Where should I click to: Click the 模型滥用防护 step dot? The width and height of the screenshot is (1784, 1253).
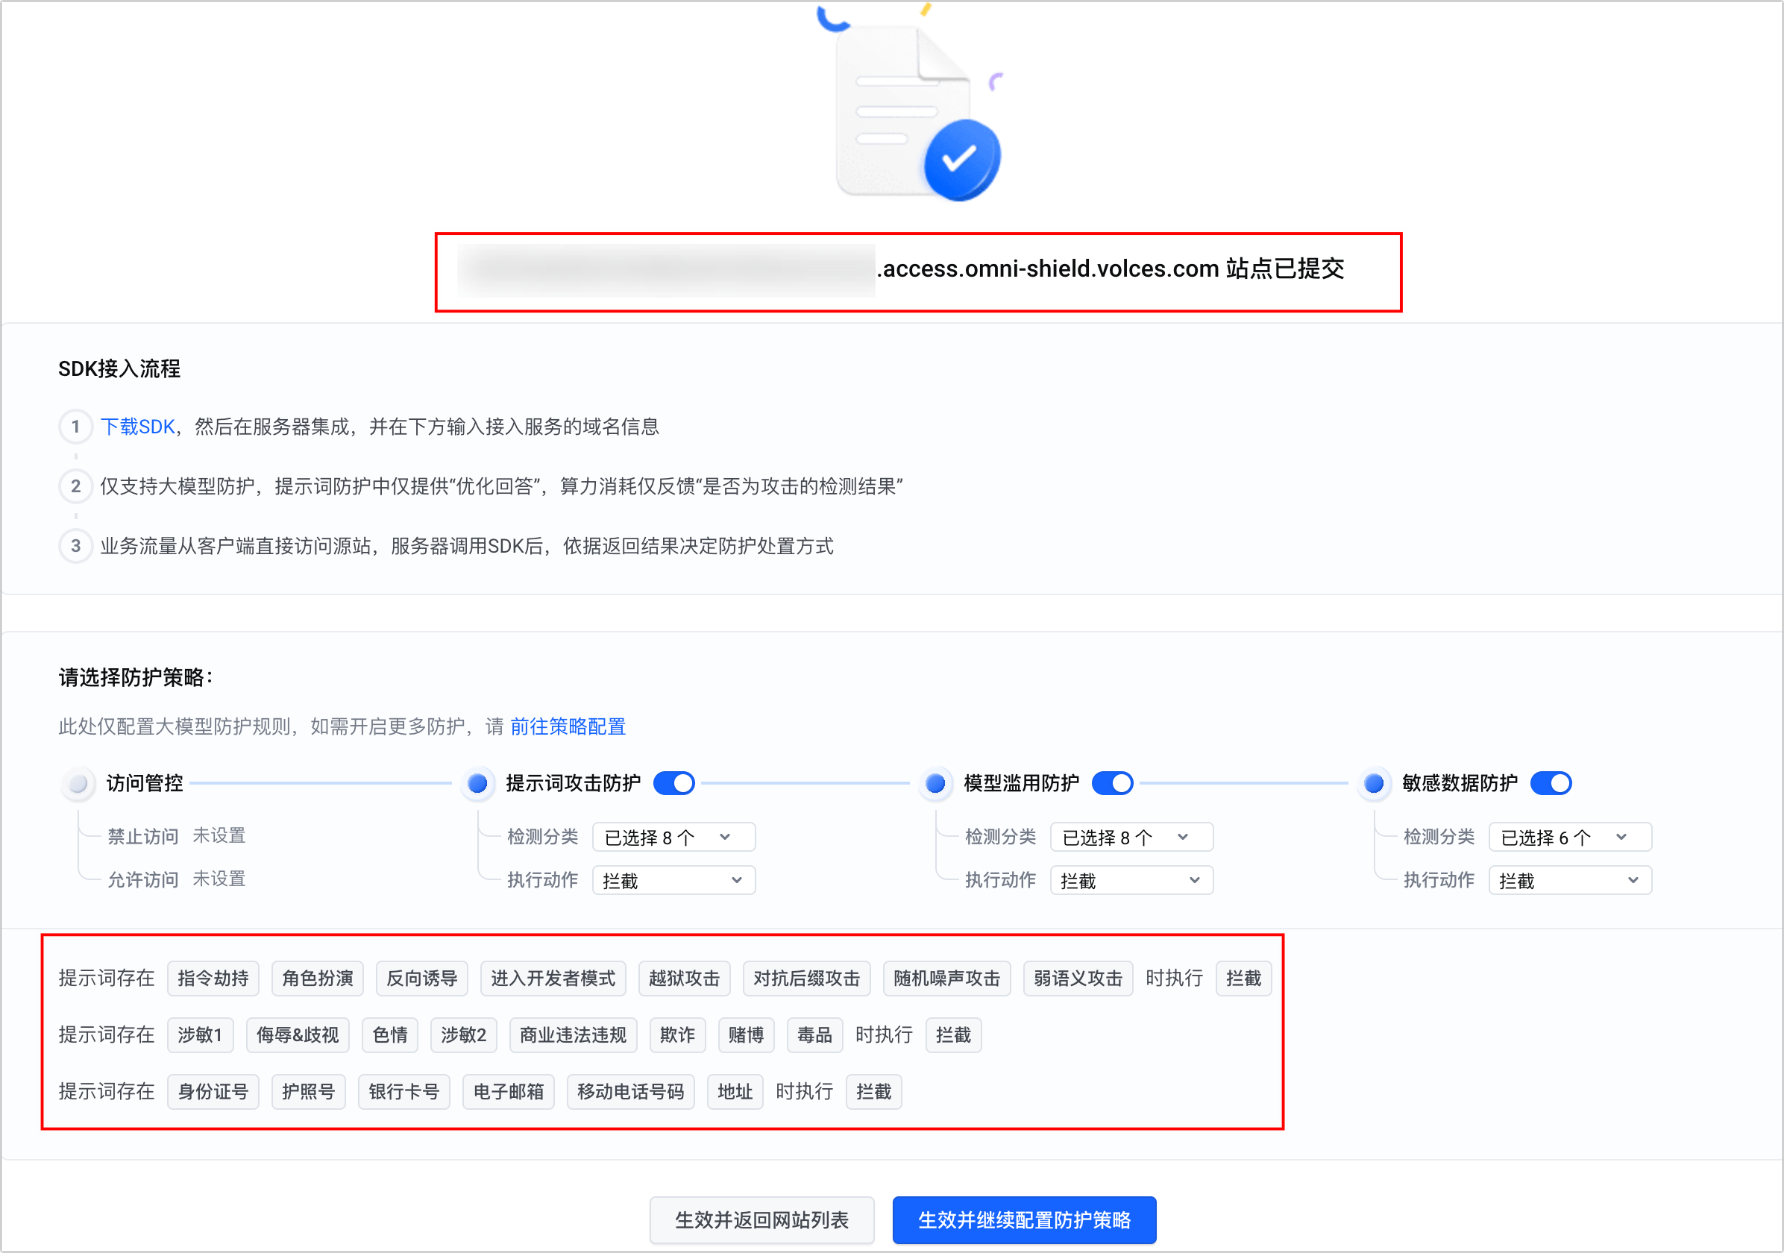(x=935, y=783)
